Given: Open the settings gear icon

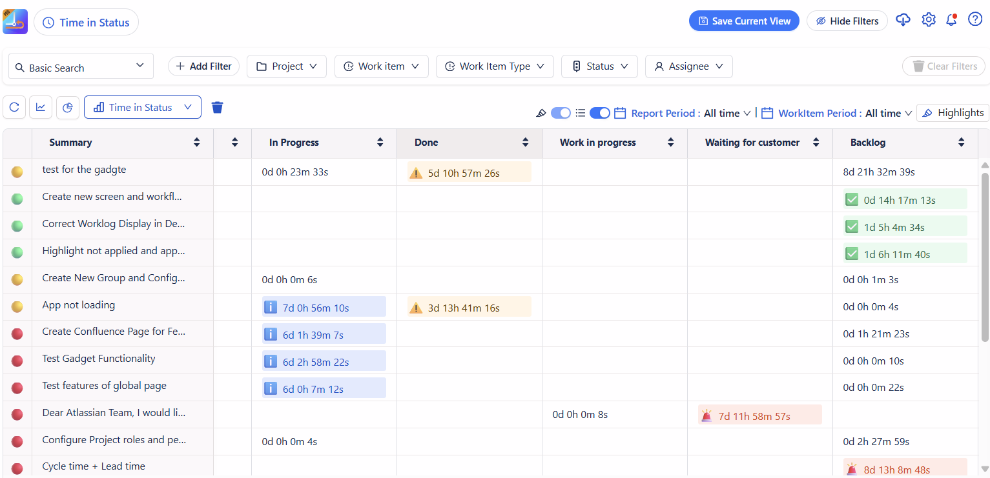Looking at the screenshot, I should coord(929,21).
